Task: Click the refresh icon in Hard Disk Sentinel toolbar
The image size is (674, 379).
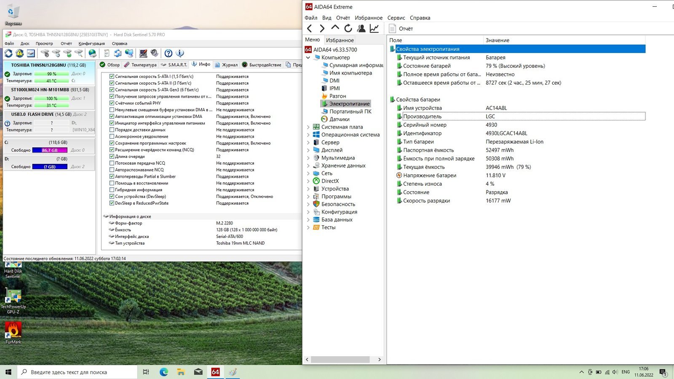Action: click(x=8, y=53)
